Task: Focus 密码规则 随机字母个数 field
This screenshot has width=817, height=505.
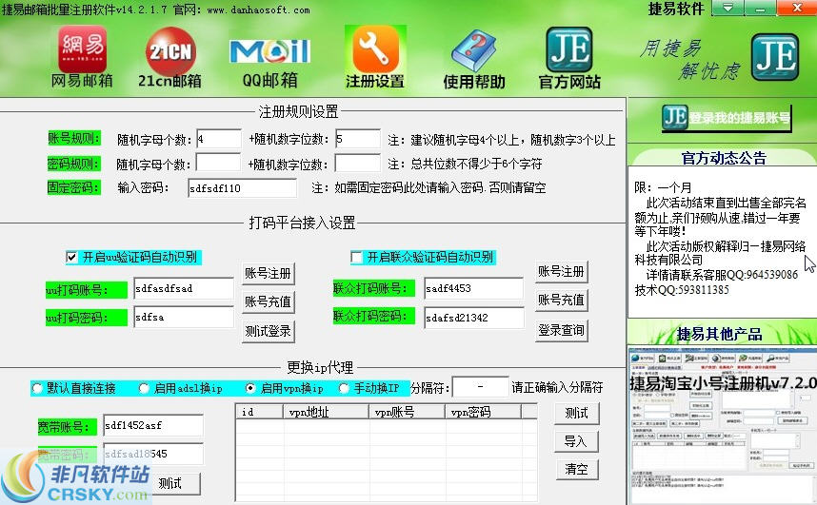Action: 218,164
